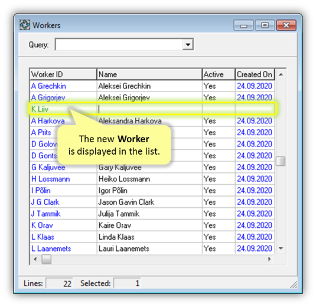This screenshot has width=316, height=307.
Task: Select the J G Clark worker entry
Action: click(x=152, y=202)
